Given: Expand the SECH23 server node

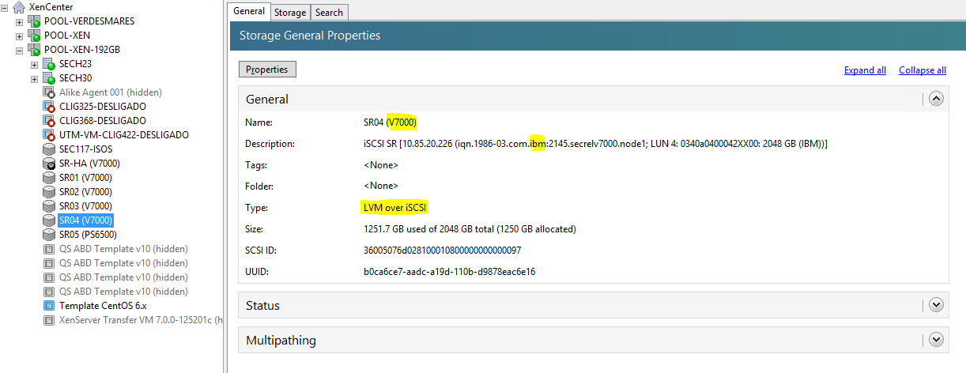Looking at the screenshot, I should pos(35,64).
